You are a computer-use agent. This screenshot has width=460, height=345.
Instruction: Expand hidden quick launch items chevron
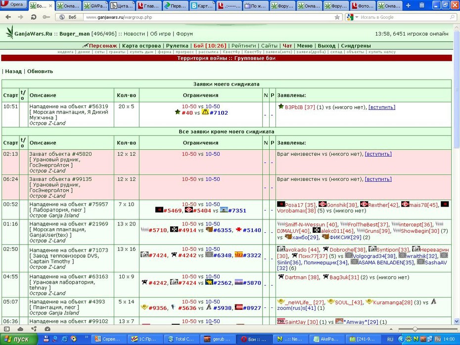[x=87, y=337]
